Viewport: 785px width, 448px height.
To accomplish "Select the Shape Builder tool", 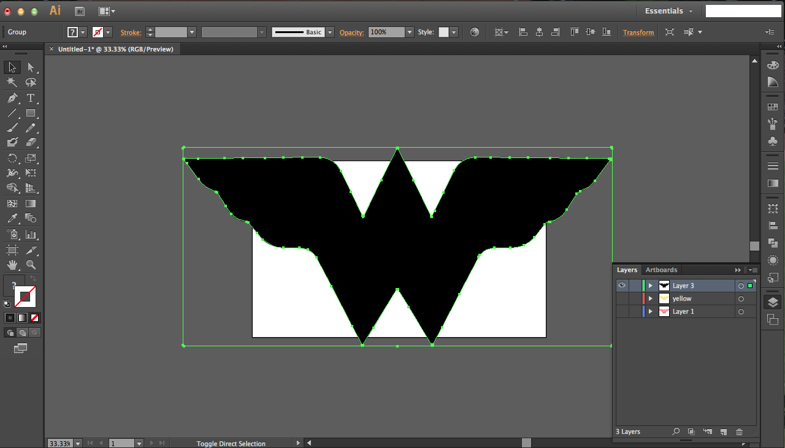I will point(12,188).
